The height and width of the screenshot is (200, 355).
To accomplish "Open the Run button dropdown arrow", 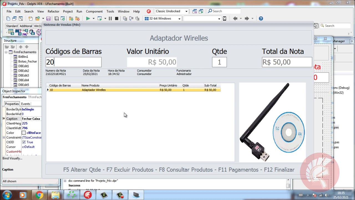I will (x=93, y=19).
